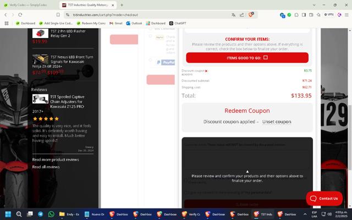
Task: Open a new browser tab
Action: pos(122,5)
